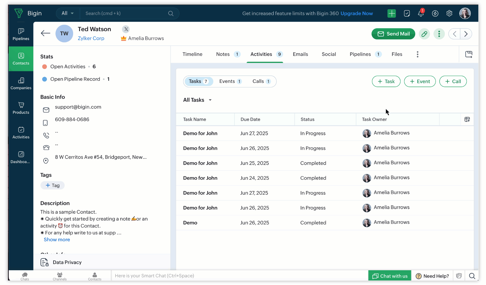Screen dimensions: 486x285
Task: Add a new Event
Action: click(x=420, y=82)
